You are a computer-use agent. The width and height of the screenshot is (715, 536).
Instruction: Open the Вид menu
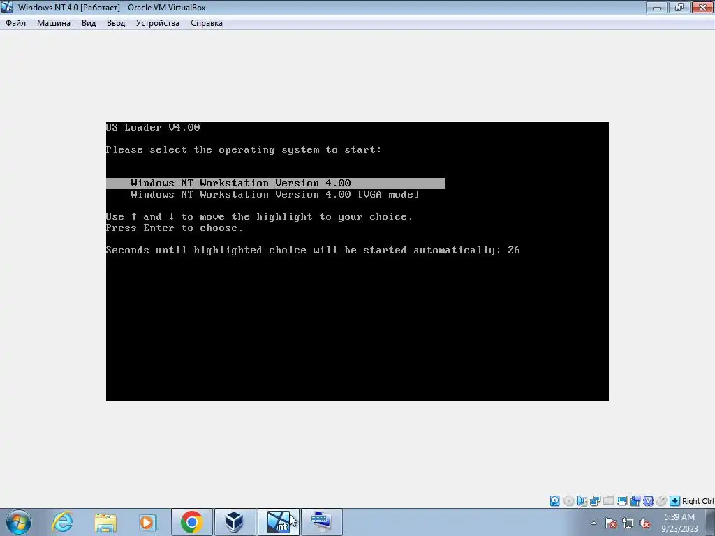pyautogui.click(x=89, y=23)
